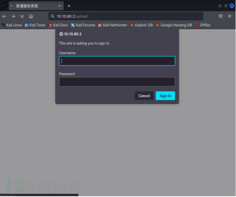Image resolution: width=236 pixels, height=197 pixels.
Task: Click the search icon in the address bar
Action: point(52,16)
